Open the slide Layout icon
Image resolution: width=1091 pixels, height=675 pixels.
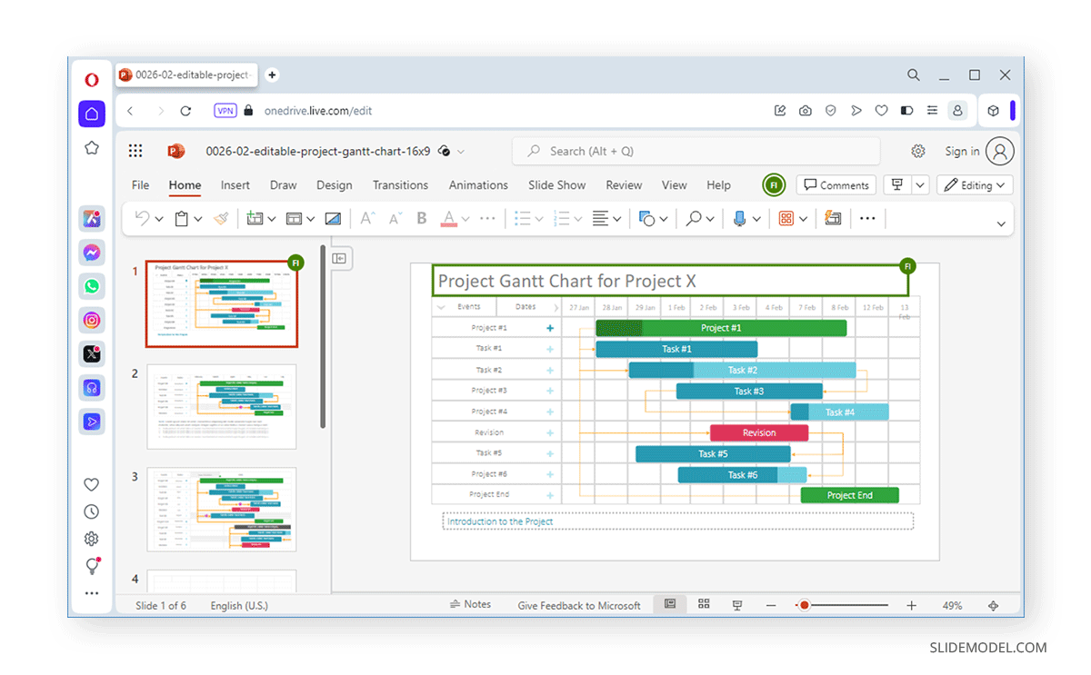point(294,219)
